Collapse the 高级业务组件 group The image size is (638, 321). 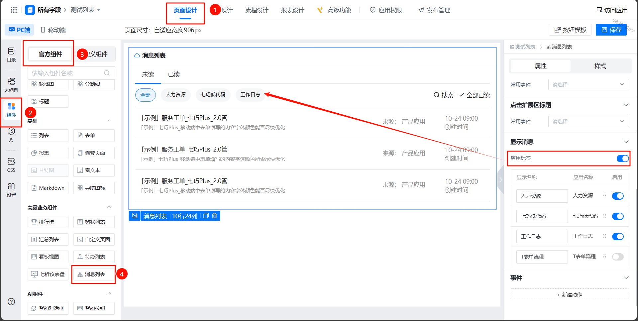pos(109,207)
